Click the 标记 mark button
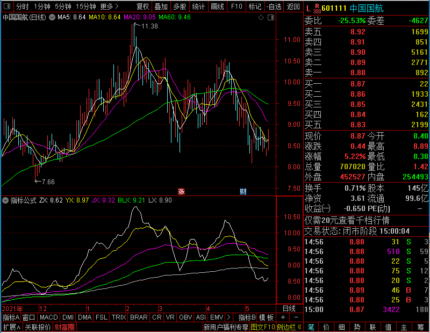The image size is (430, 333). [255, 6]
